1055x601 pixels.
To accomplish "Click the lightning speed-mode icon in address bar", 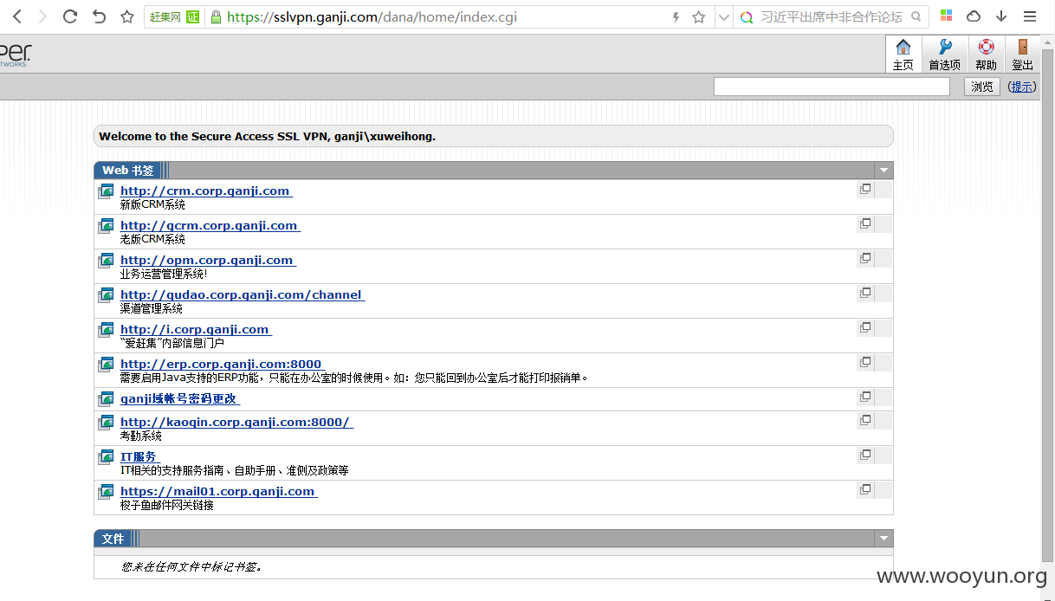I will (x=676, y=16).
